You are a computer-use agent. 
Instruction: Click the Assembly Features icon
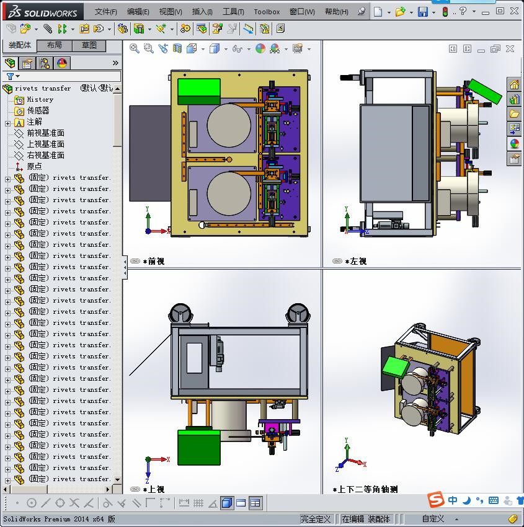pos(139,29)
